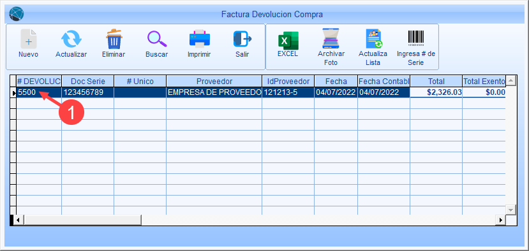The image size is (529, 251).
Task: Exit via the Salir icon
Action: point(242,39)
